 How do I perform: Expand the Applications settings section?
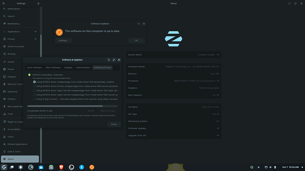click(x=20, y=32)
